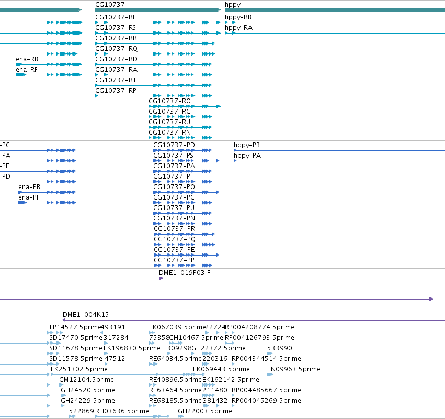Select CG10737-RD transcript label

pyautogui.click(x=117, y=59)
